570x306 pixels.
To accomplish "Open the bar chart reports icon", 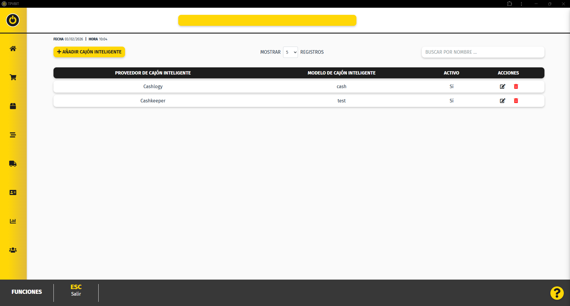I will [13, 221].
